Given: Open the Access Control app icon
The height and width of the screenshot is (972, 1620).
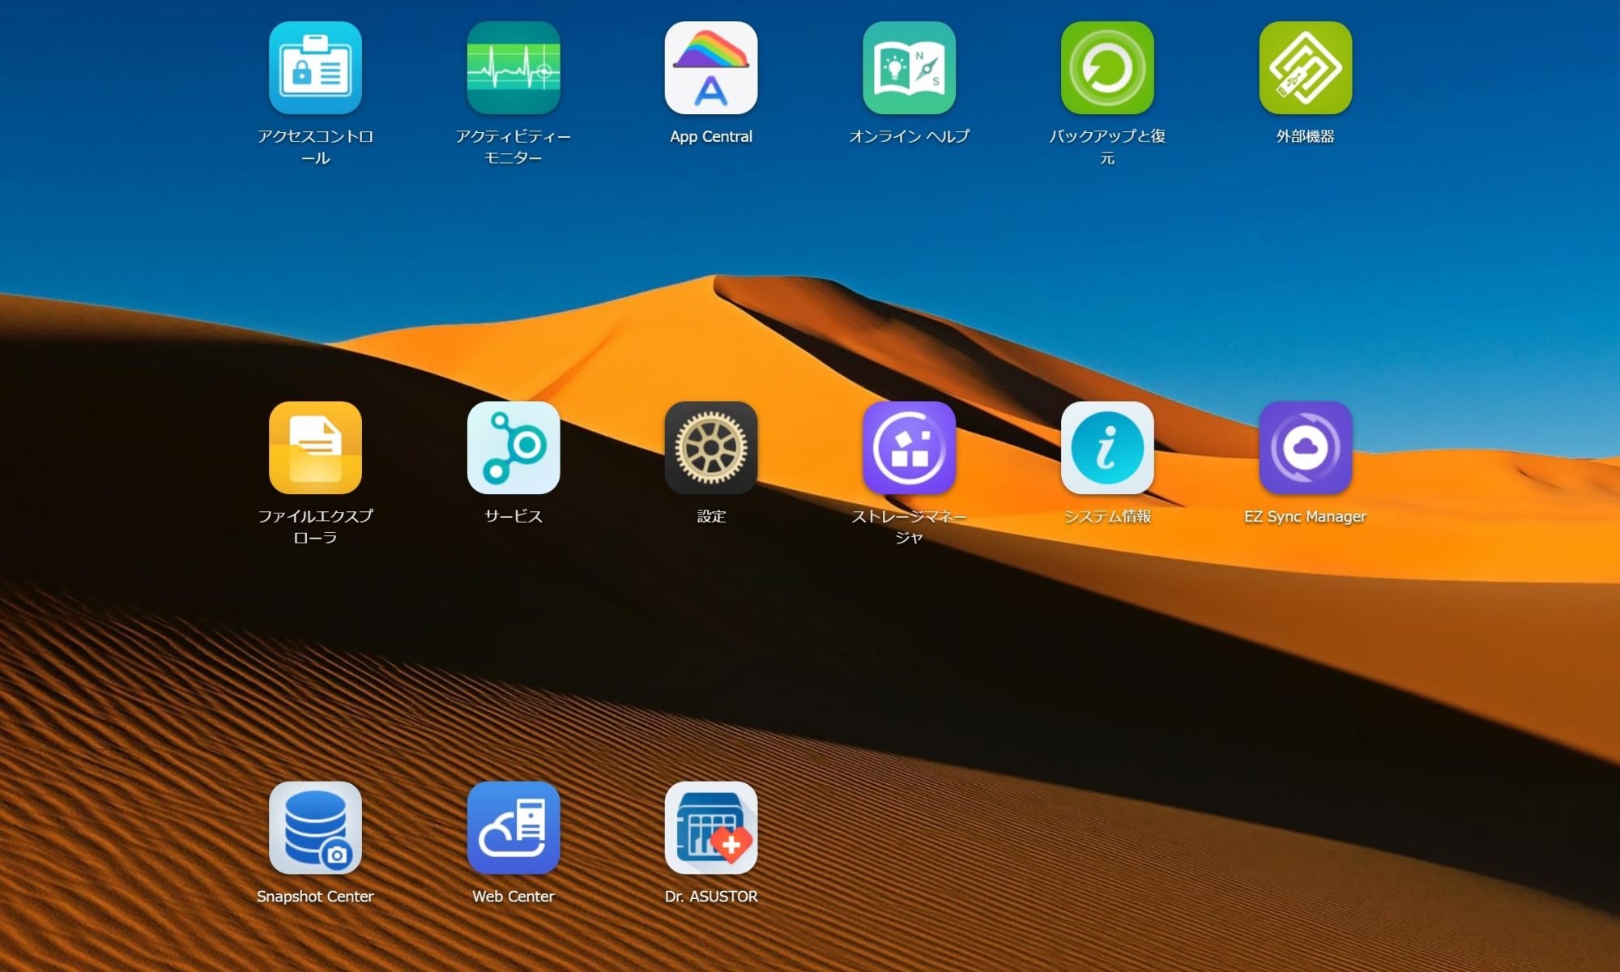Looking at the screenshot, I should pos(315,68).
